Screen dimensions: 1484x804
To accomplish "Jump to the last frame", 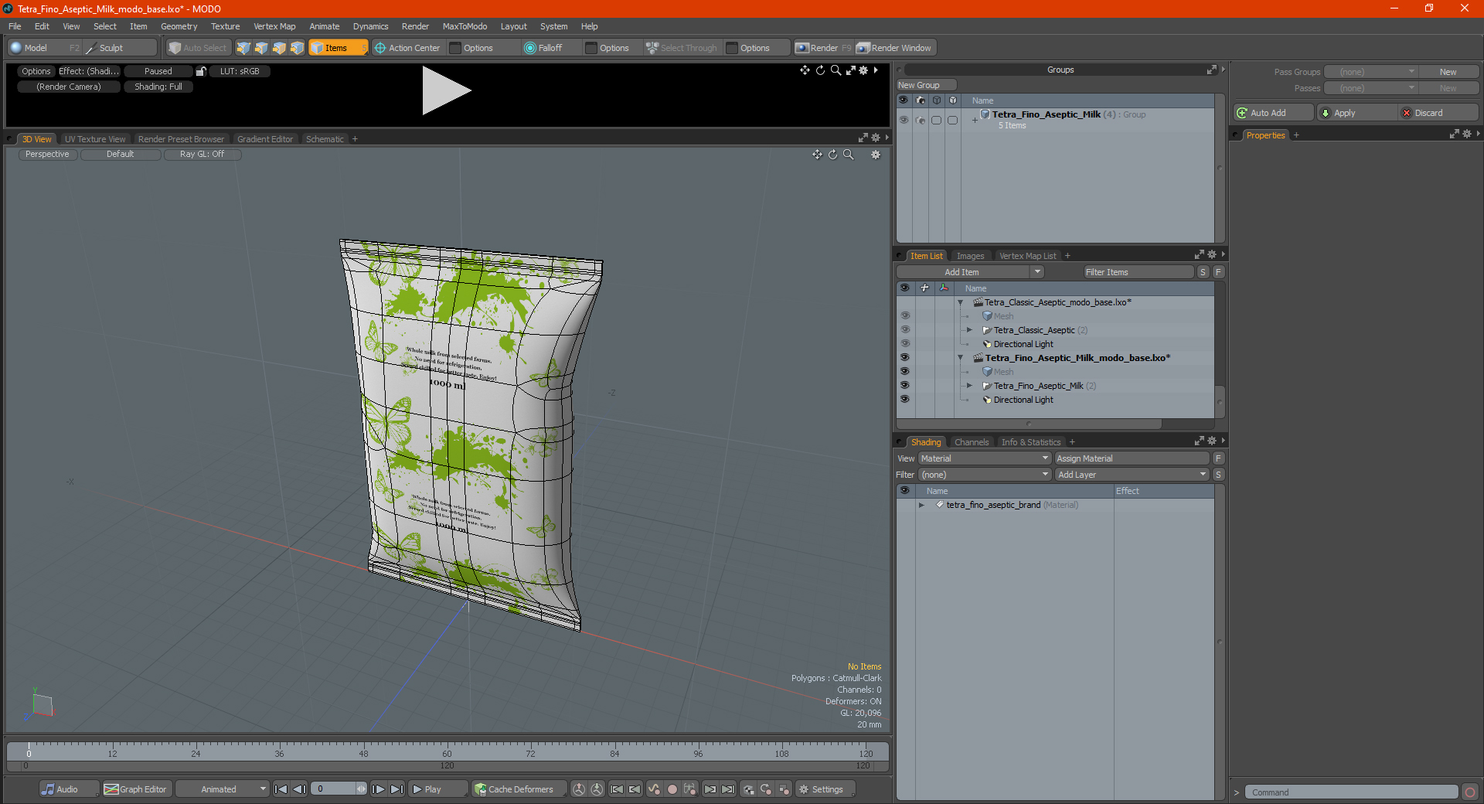I will click(397, 789).
